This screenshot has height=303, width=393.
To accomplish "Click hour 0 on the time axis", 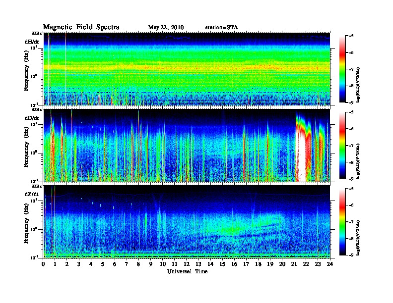I will click(43, 264).
